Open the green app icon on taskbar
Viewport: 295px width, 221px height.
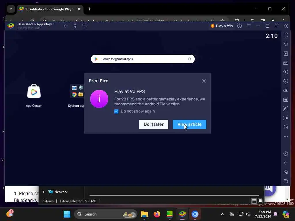click(x=169, y=214)
